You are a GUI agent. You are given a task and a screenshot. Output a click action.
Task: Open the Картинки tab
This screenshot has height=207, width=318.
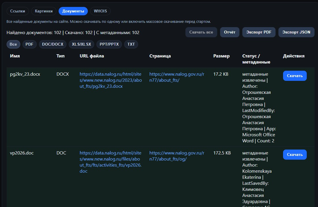click(44, 11)
